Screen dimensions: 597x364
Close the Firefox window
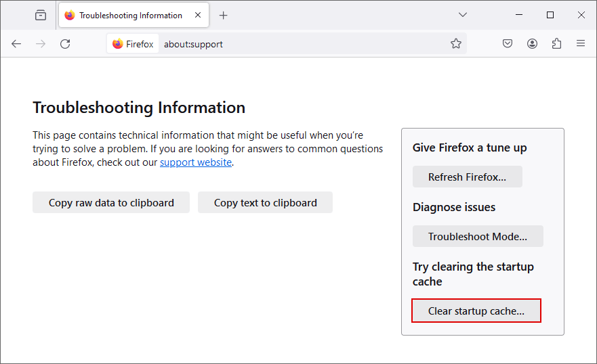pyautogui.click(x=581, y=15)
